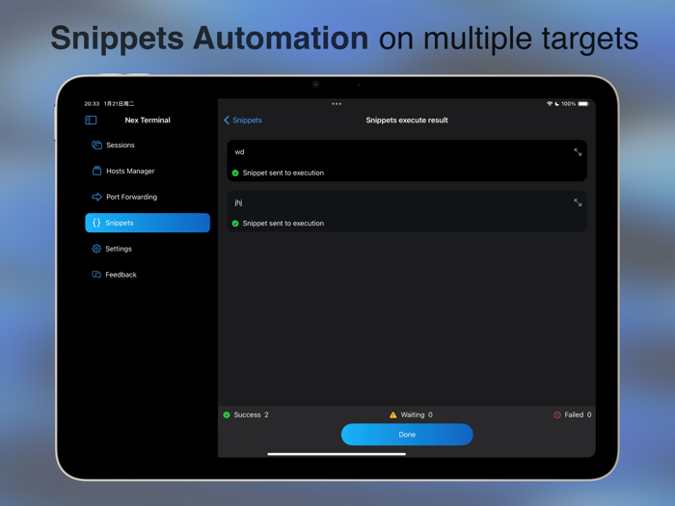
Task: Click the Failed error icon
Action: pyautogui.click(x=557, y=414)
